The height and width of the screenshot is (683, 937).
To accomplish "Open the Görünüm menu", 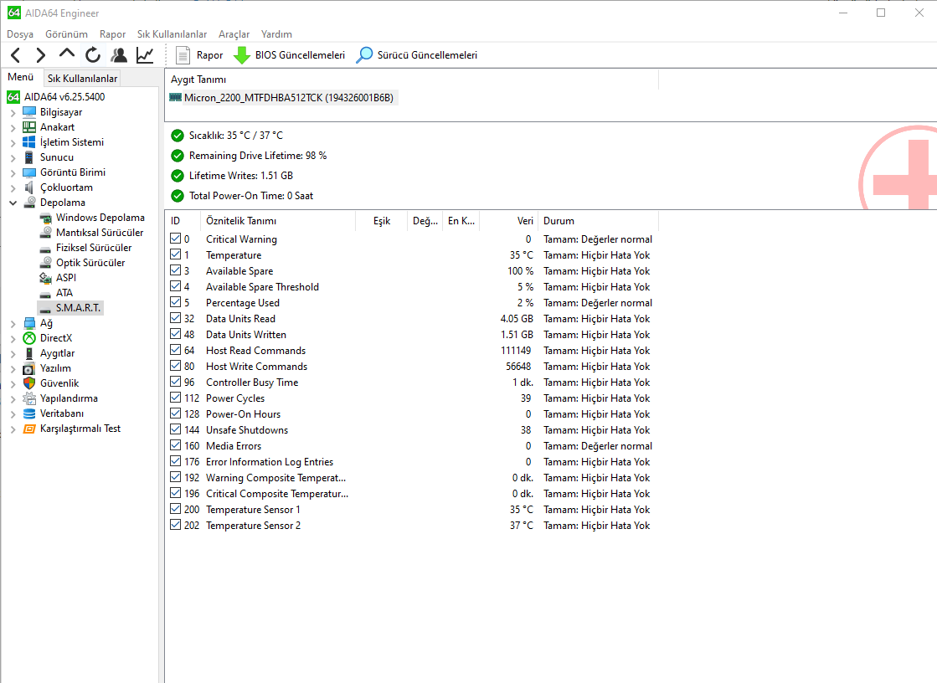I will (x=66, y=34).
